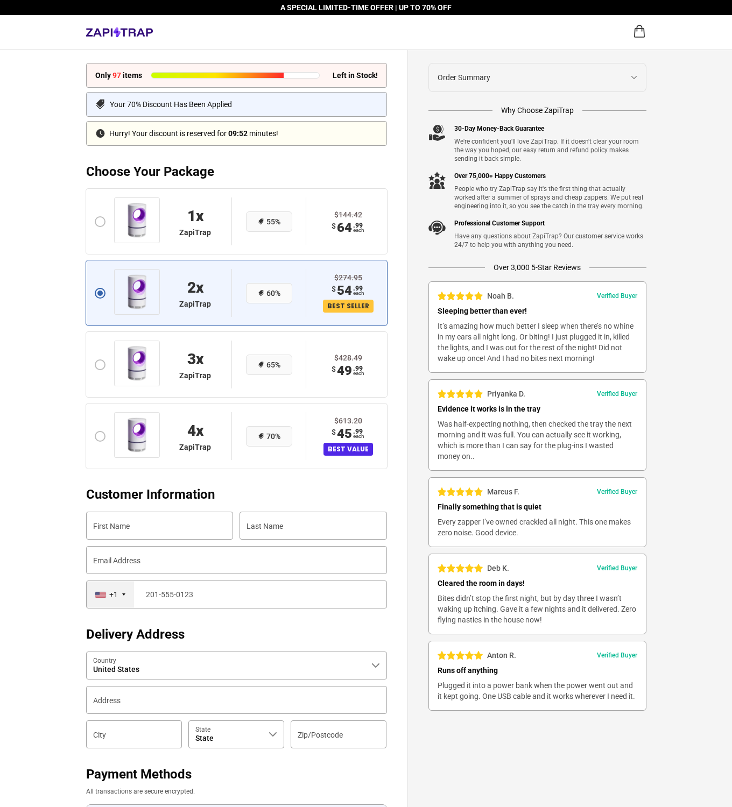The width and height of the screenshot is (732, 807).
Task: Select the 1x ZapiTrap radio button
Action: 100,222
